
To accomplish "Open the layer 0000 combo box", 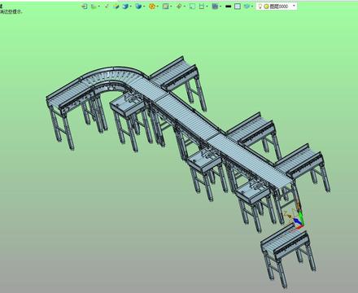I will coord(277,7).
